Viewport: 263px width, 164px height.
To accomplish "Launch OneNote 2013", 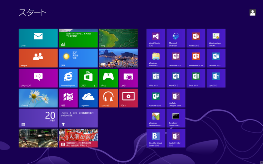I will (176, 58).
